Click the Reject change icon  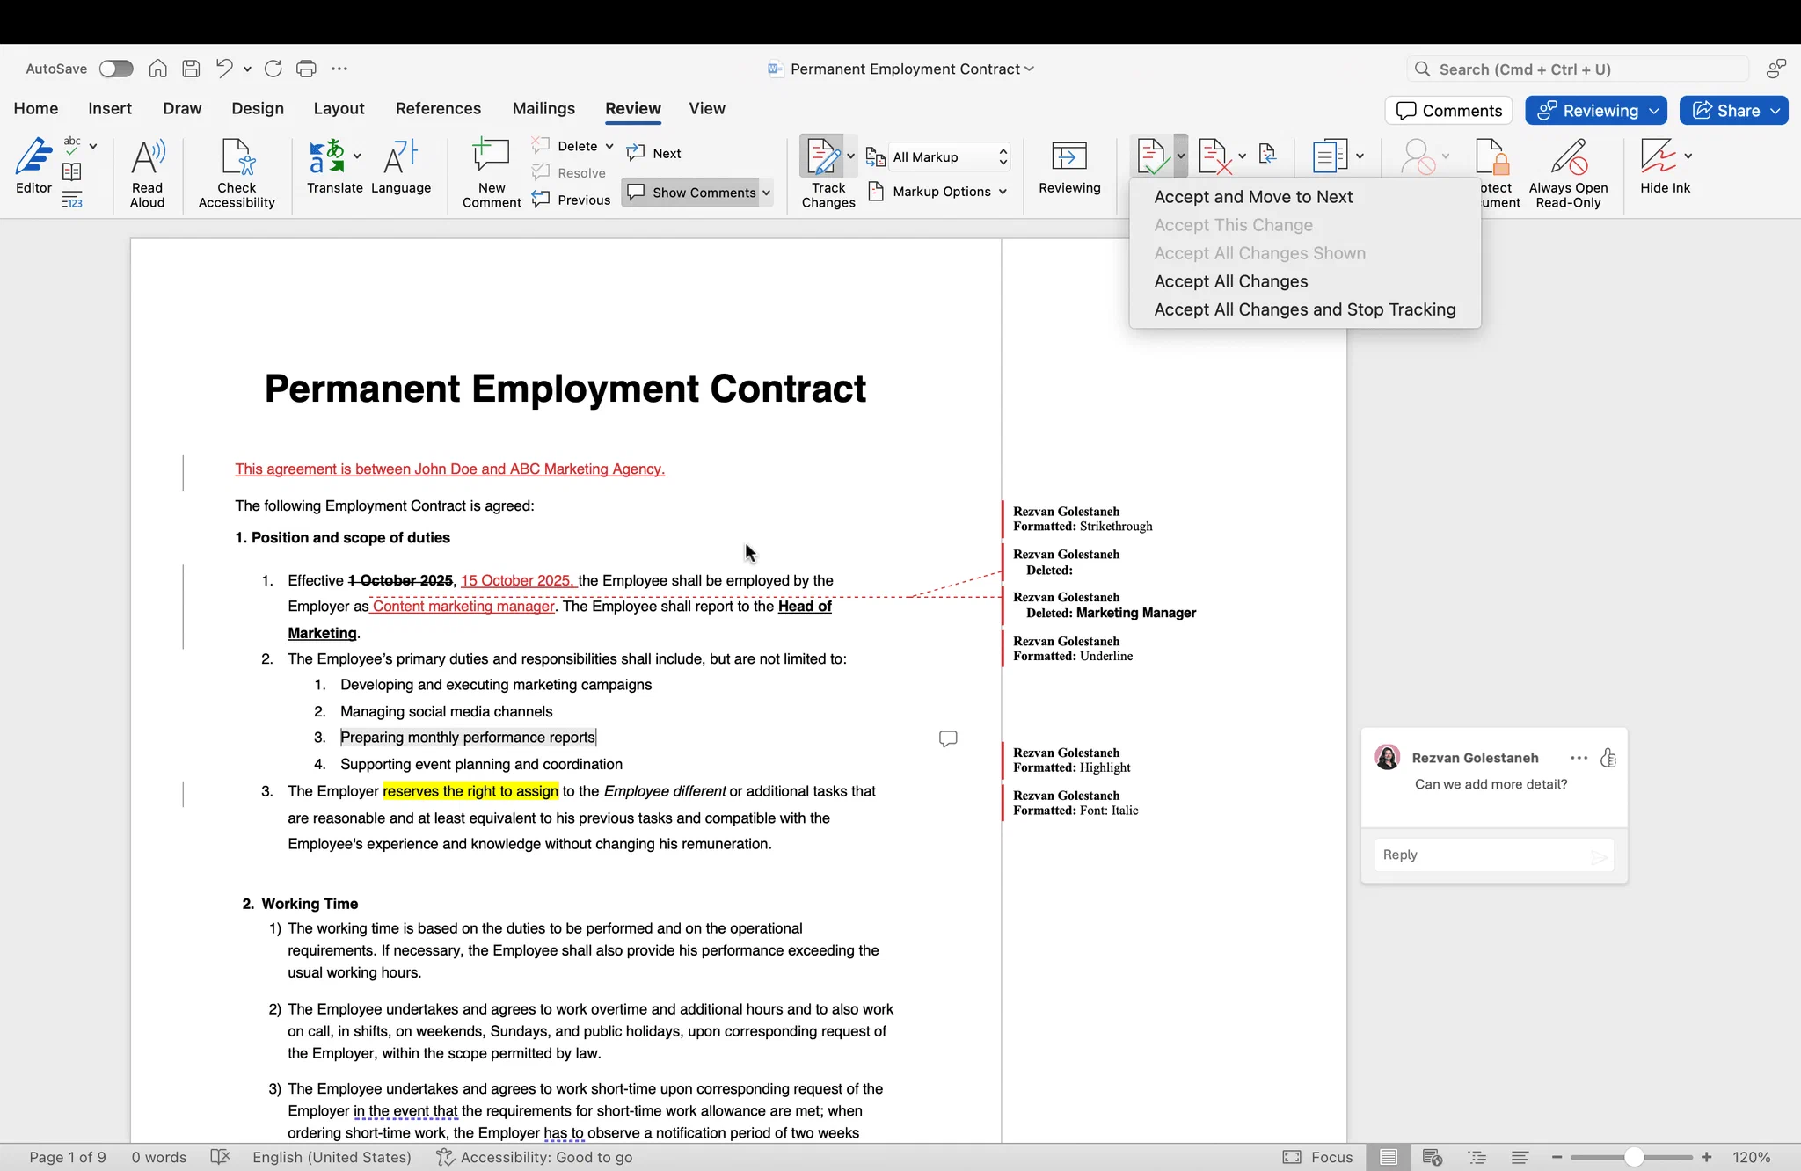click(1214, 156)
